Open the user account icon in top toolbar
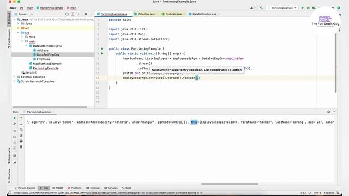 [x=252, y=8]
